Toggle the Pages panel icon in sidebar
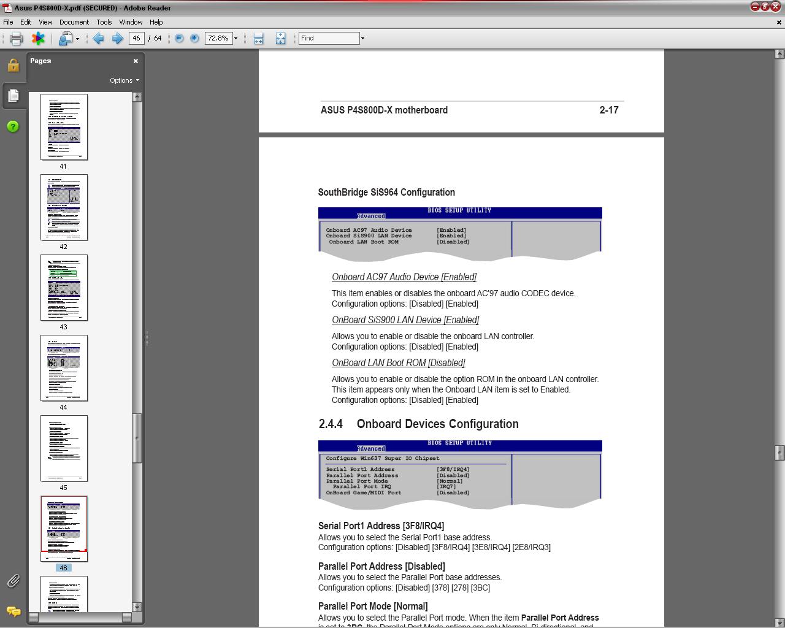Viewport: 785px width, 628px height. coord(13,96)
